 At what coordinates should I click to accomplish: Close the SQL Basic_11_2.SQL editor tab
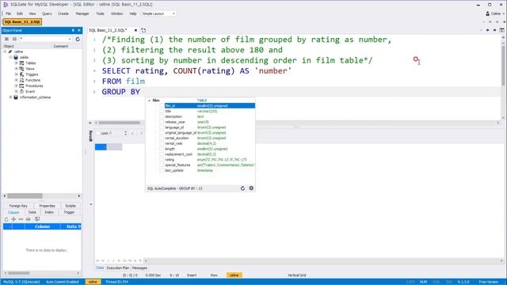[x=135, y=30]
